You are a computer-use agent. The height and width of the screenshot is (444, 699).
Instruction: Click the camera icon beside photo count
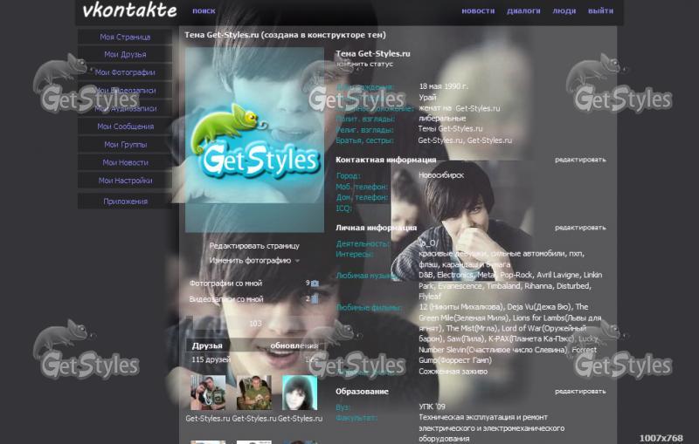tap(315, 283)
